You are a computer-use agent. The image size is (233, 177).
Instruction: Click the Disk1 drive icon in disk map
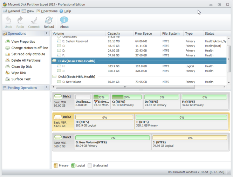tap(58, 97)
